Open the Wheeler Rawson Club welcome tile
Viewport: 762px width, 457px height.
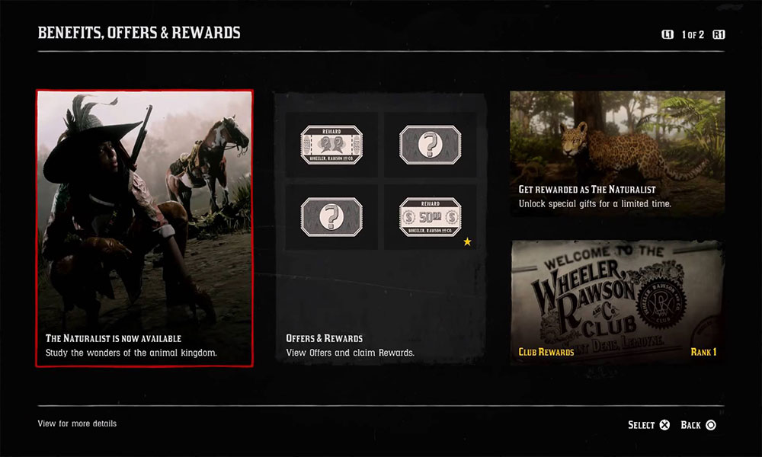(617, 302)
